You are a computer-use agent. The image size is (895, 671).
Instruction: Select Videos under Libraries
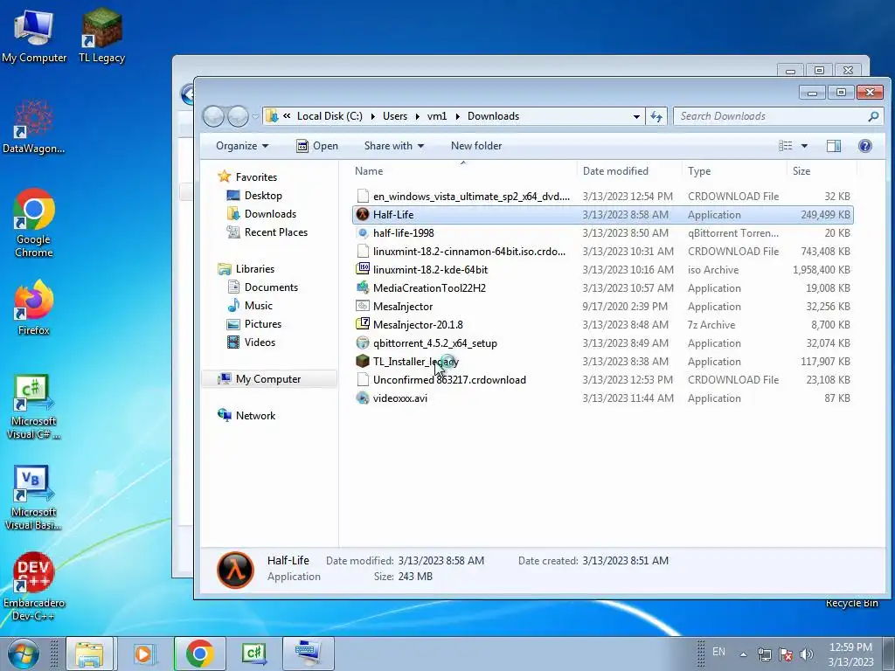[x=251, y=342]
